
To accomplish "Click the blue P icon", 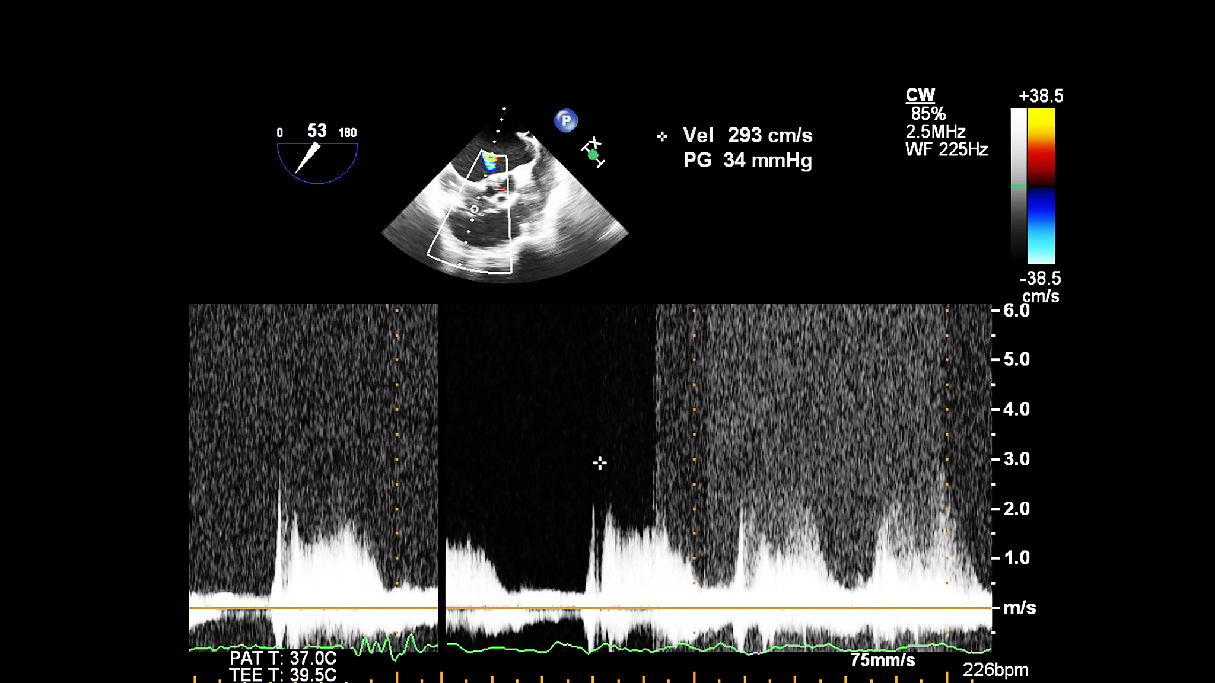I will [566, 121].
